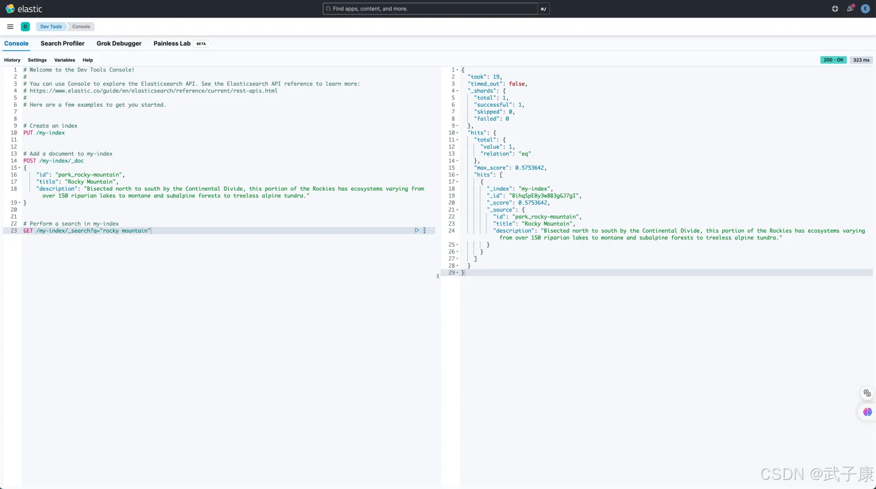Open user avatar E account menu

click(865, 9)
